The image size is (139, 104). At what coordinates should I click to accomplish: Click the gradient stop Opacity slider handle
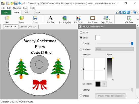[x=132, y=90]
